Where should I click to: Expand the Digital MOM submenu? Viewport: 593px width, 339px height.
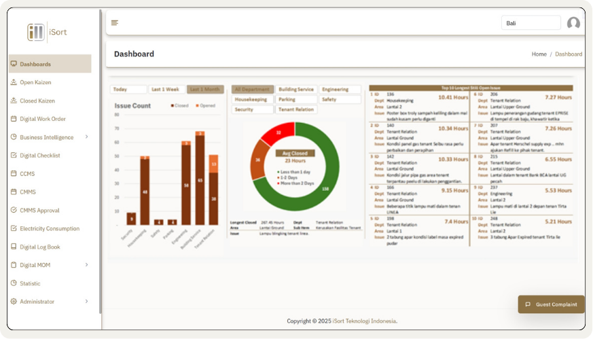point(86,265)
